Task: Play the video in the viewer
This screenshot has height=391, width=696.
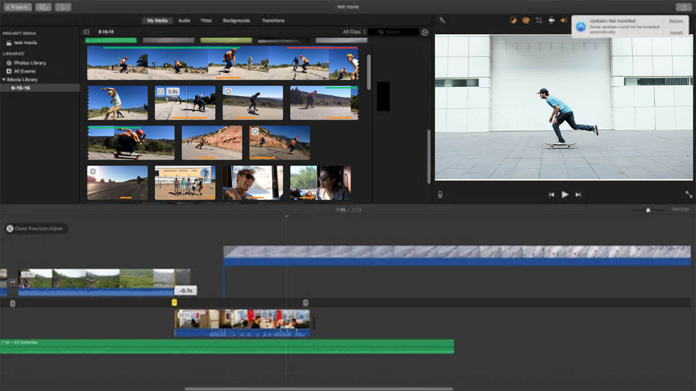Action: [x=565, y=194]
